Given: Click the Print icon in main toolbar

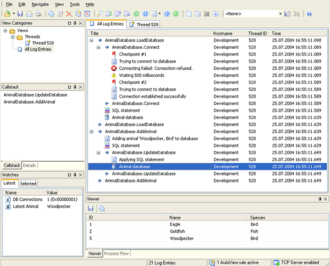Looking at the screenshot, I should 37,13.
